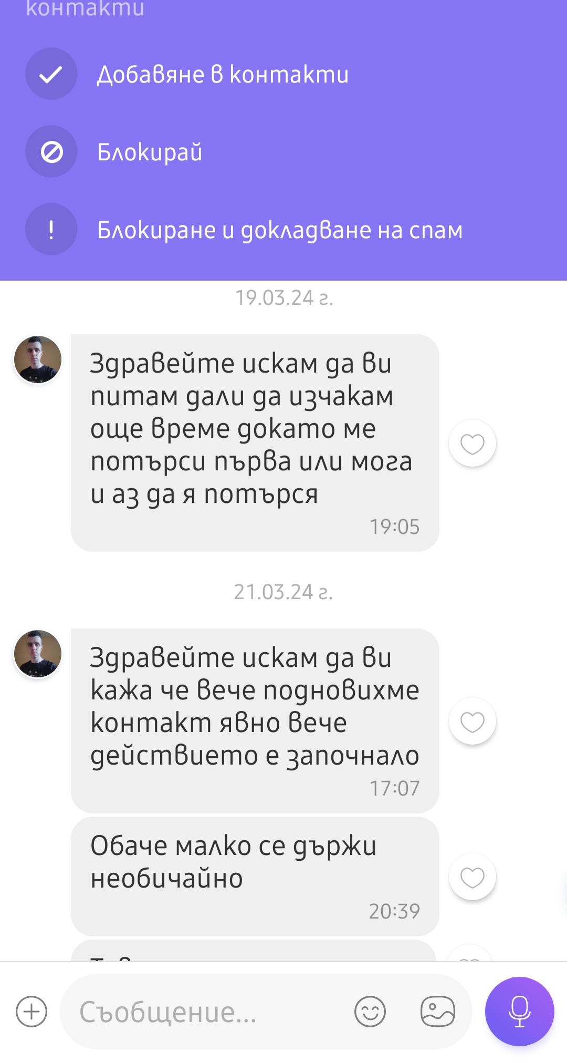Open the emoji sticker picker

370,1012
